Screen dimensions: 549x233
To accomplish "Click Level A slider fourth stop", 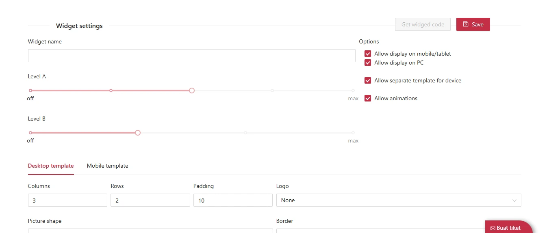I will pos(272,91).
